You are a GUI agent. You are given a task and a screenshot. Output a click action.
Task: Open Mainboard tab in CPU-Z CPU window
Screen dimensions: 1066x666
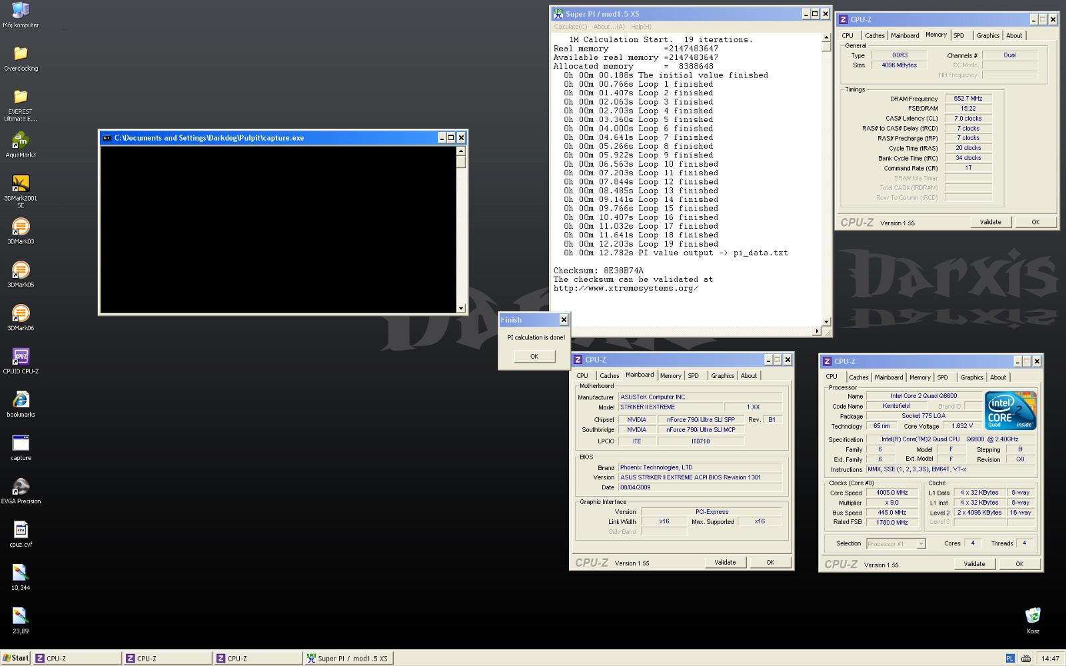[x=889, y=377]
